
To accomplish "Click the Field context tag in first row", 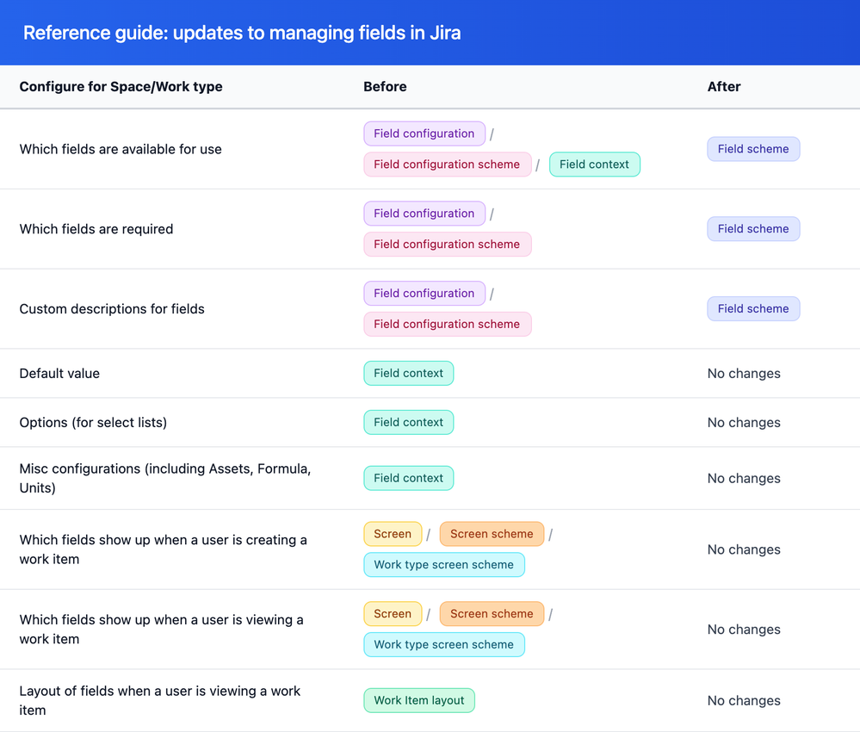I will pyautogui.click(x=594, y=164).
